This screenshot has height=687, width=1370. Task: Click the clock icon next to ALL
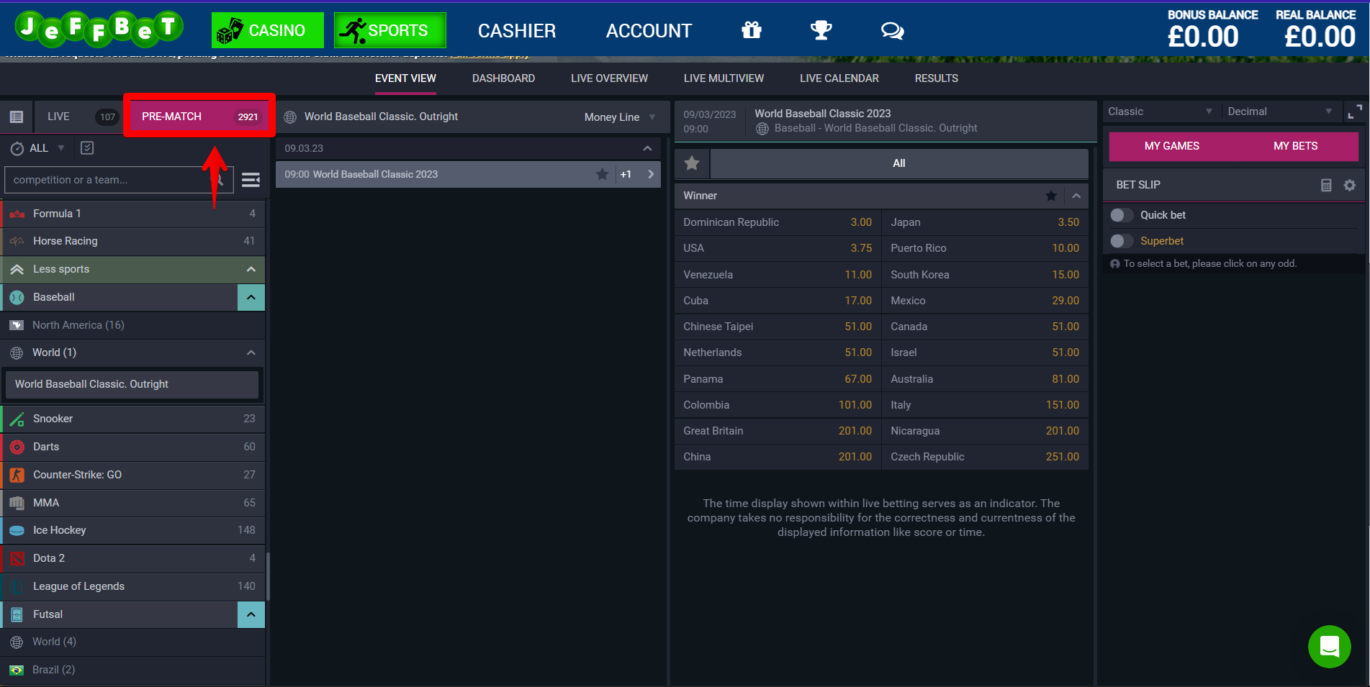tap(17, 148)
